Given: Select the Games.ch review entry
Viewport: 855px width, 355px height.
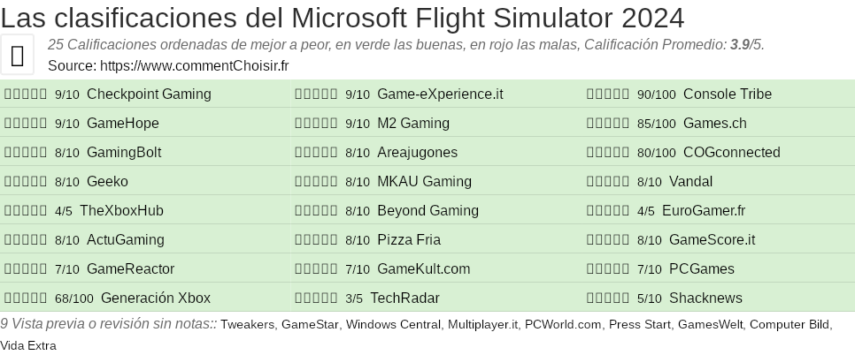Looking at the screenshot, I should [714, 124].
